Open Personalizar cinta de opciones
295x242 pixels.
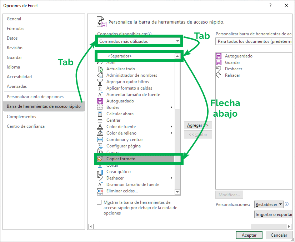(44, 97)
